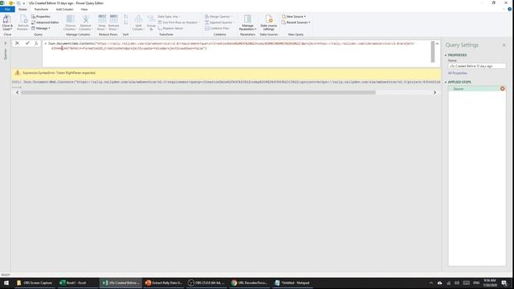Click the query Name input field
This screenshot has height=289, width=514.
tap(476, 66)
